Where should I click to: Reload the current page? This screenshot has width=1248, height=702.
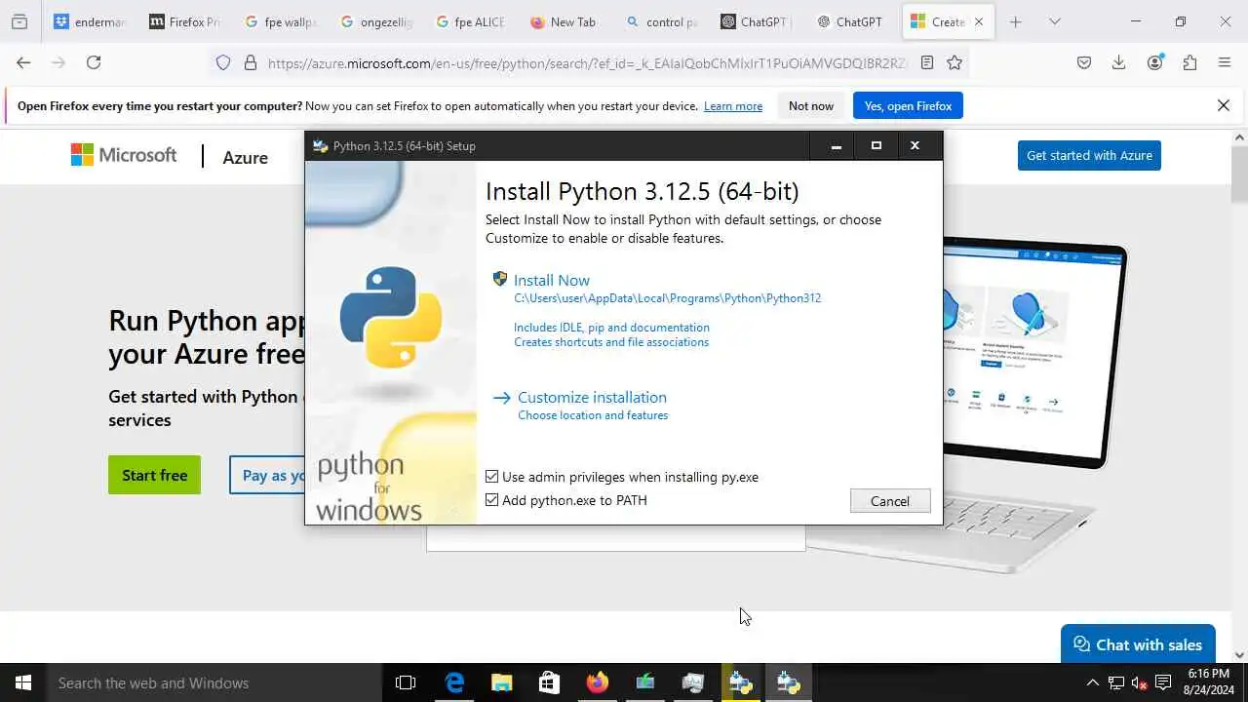[x=94, y=62]
